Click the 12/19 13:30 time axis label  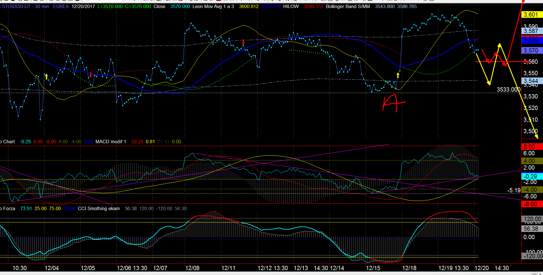click(x=453, y=268)
